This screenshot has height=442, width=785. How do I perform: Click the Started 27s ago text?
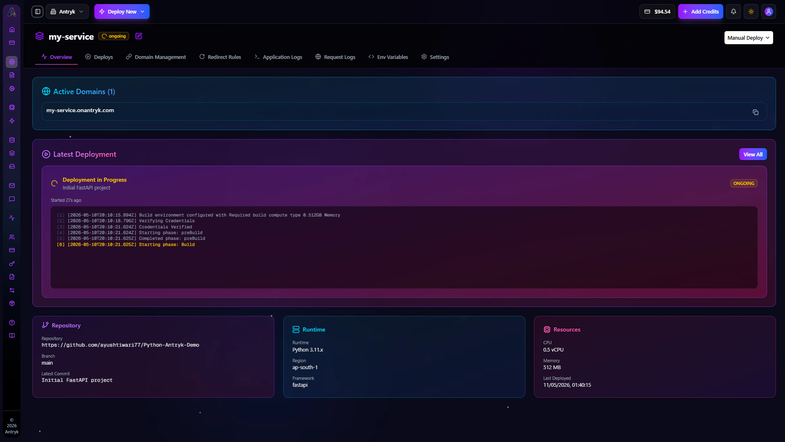[66, 200]
